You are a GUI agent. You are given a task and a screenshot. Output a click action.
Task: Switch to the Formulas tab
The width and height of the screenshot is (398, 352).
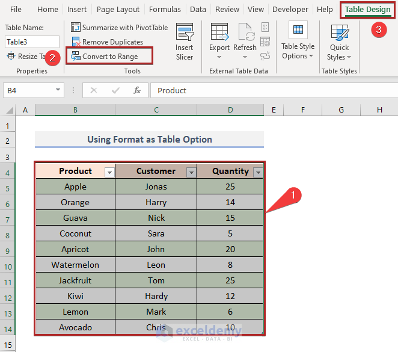coord(165,10)
